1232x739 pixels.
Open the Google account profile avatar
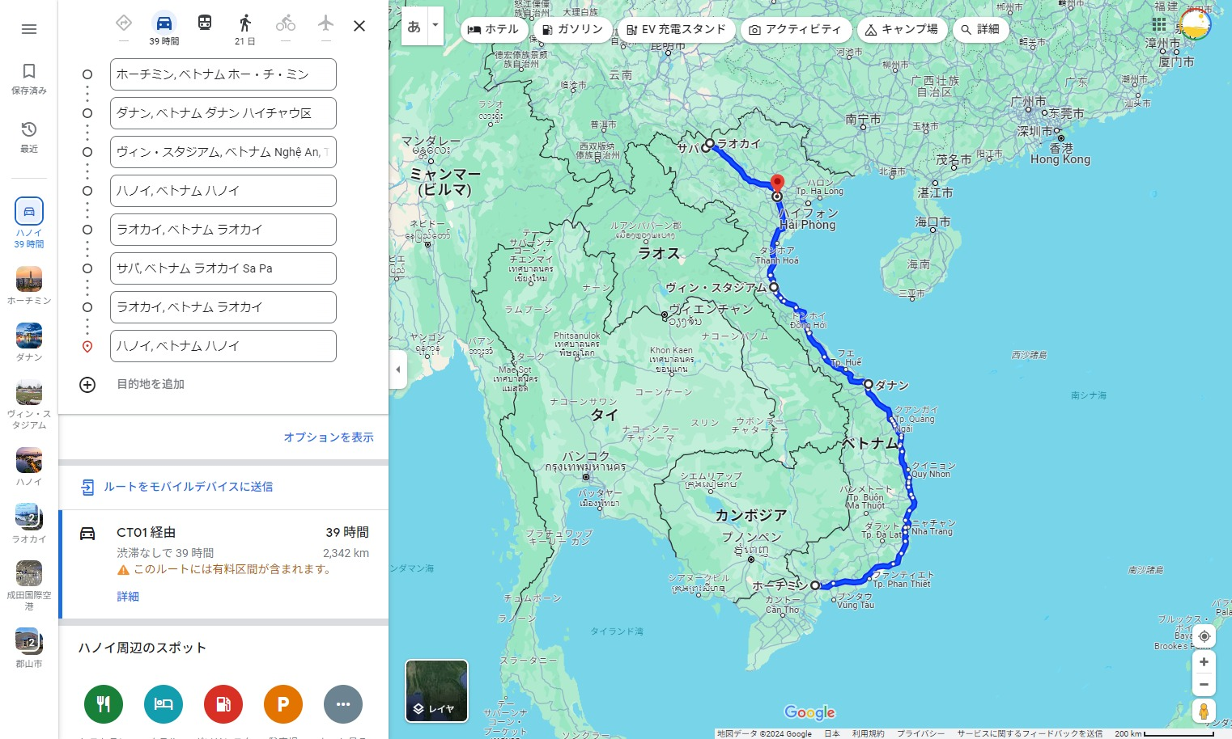[1196, 25]
